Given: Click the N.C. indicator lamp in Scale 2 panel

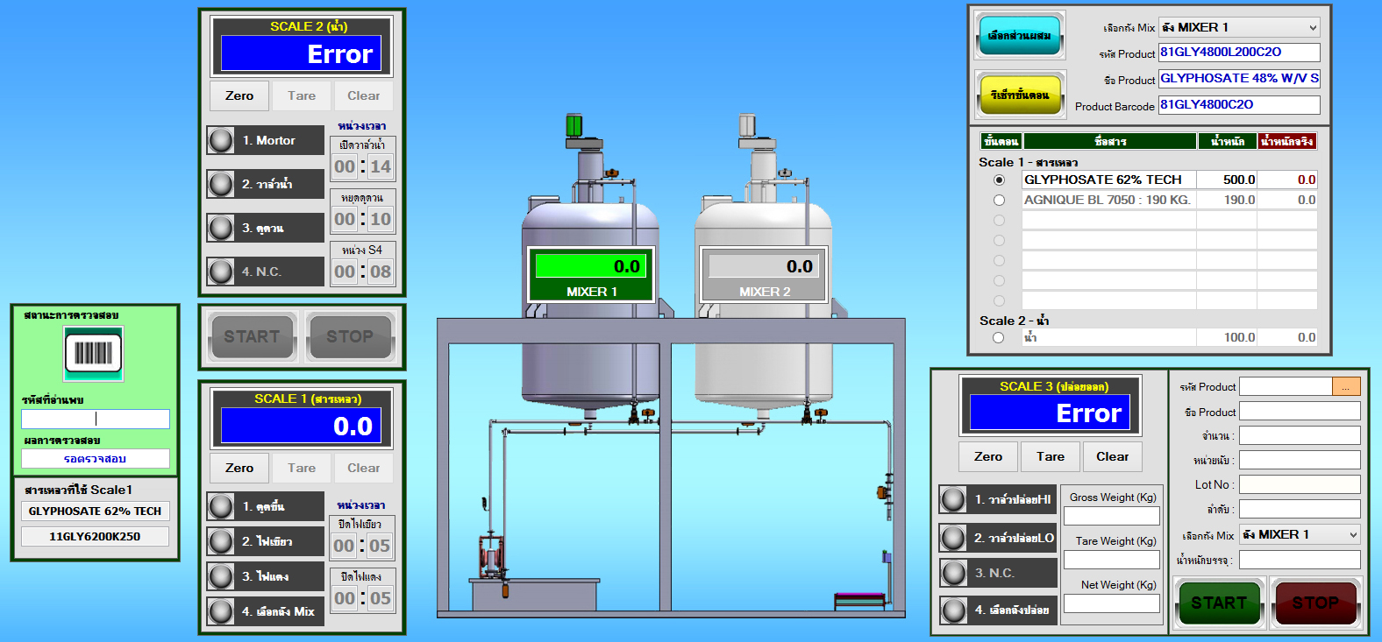Looking at the screenshot, I should (221, 272).
